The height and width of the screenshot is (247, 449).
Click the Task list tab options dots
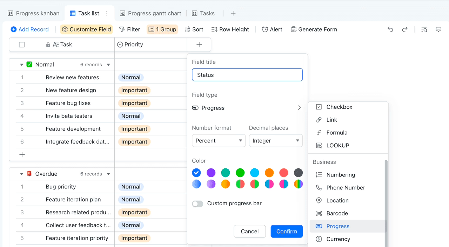coord(107,13)
